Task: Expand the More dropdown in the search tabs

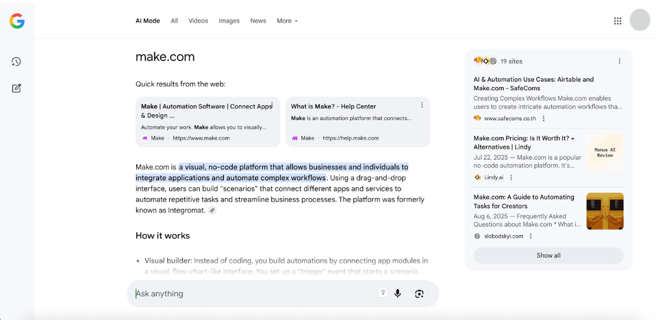Action: [x=287, y=20]
